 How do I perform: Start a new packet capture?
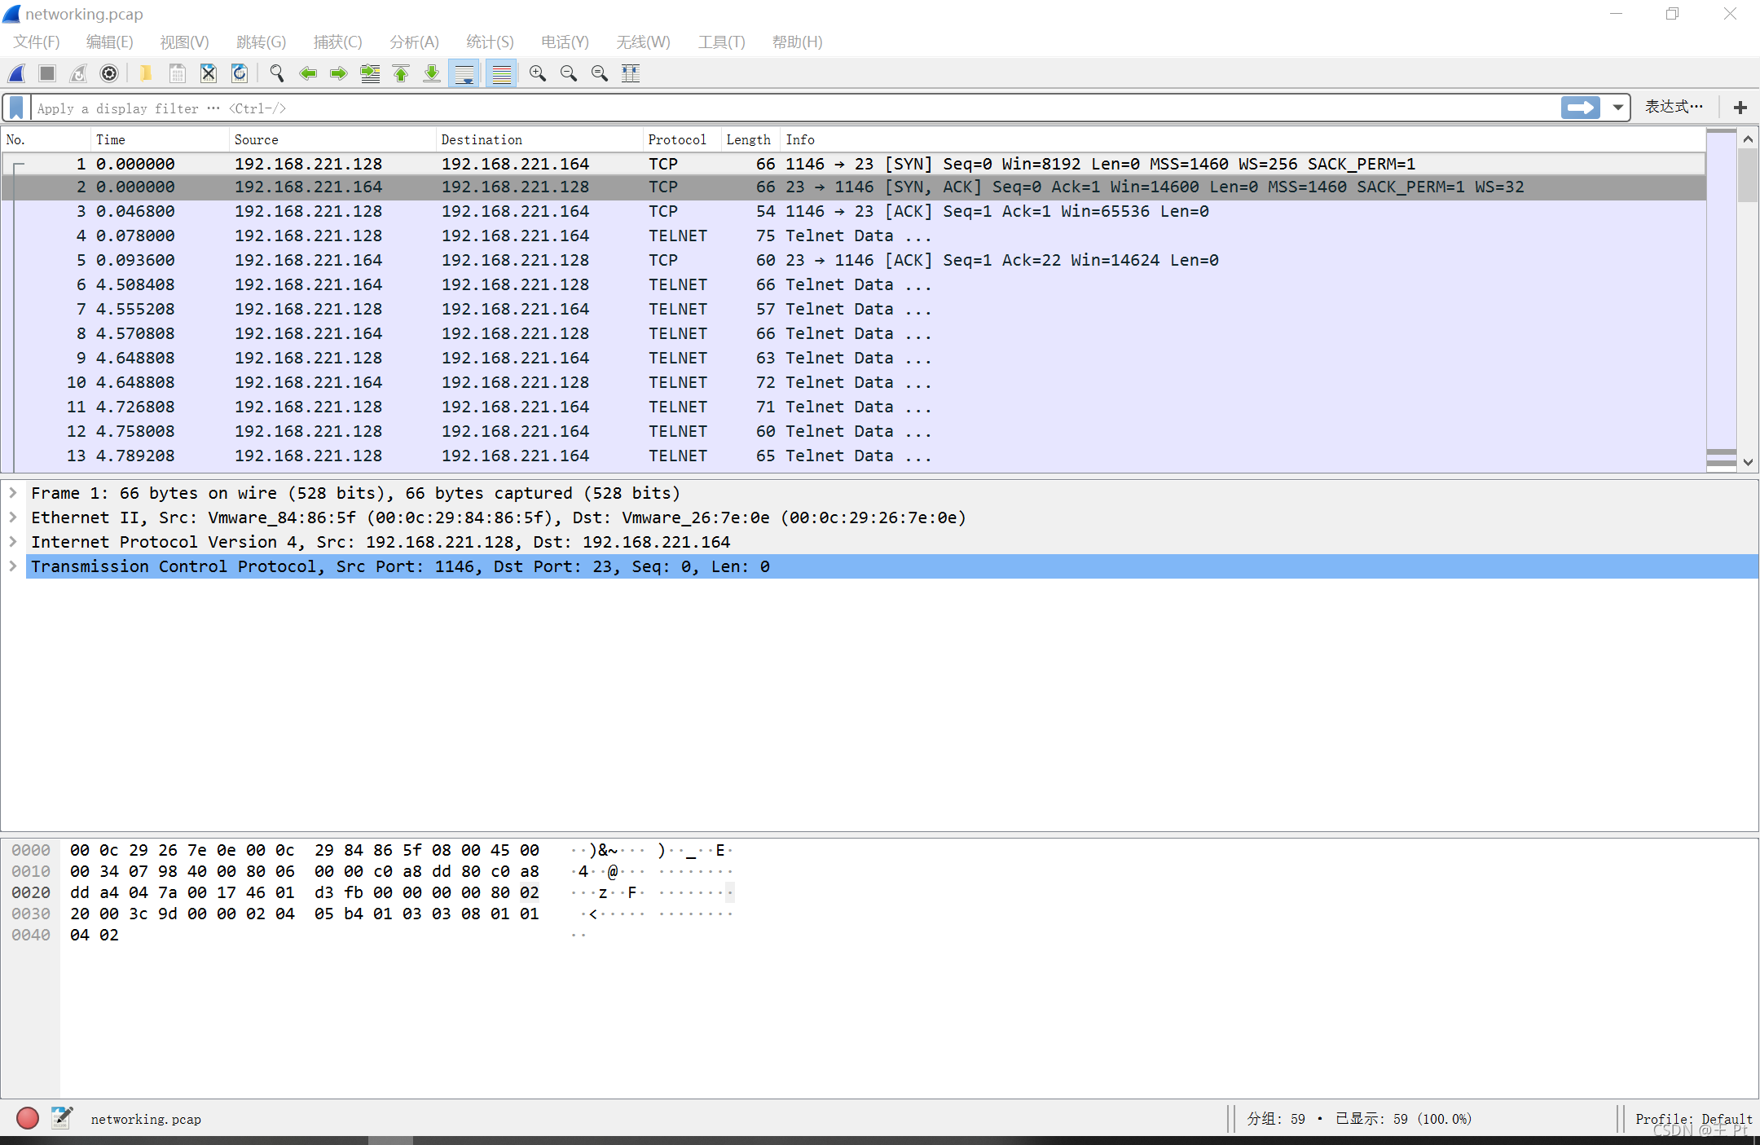point(16,73)
